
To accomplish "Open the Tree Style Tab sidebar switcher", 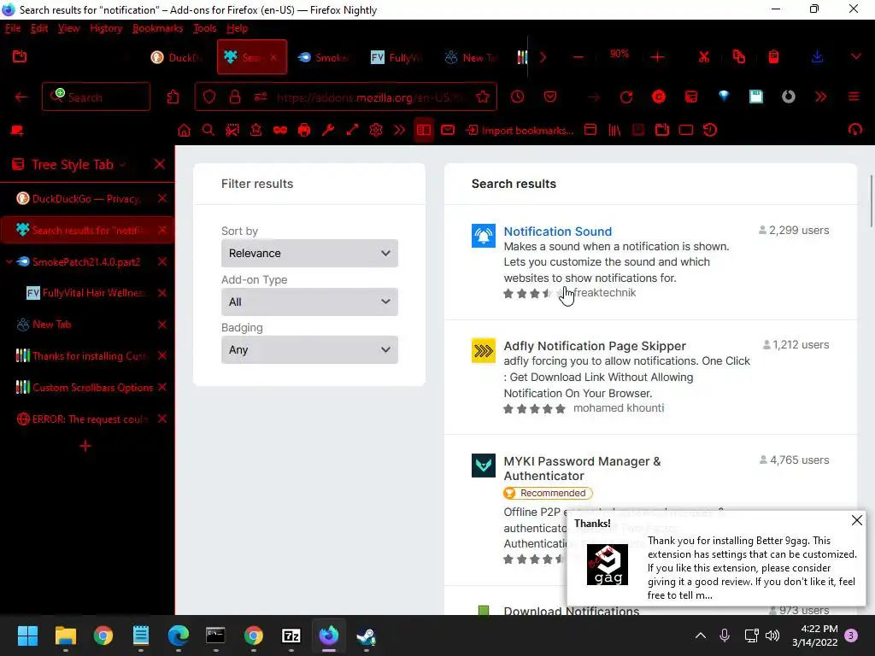I will [71, 165].
